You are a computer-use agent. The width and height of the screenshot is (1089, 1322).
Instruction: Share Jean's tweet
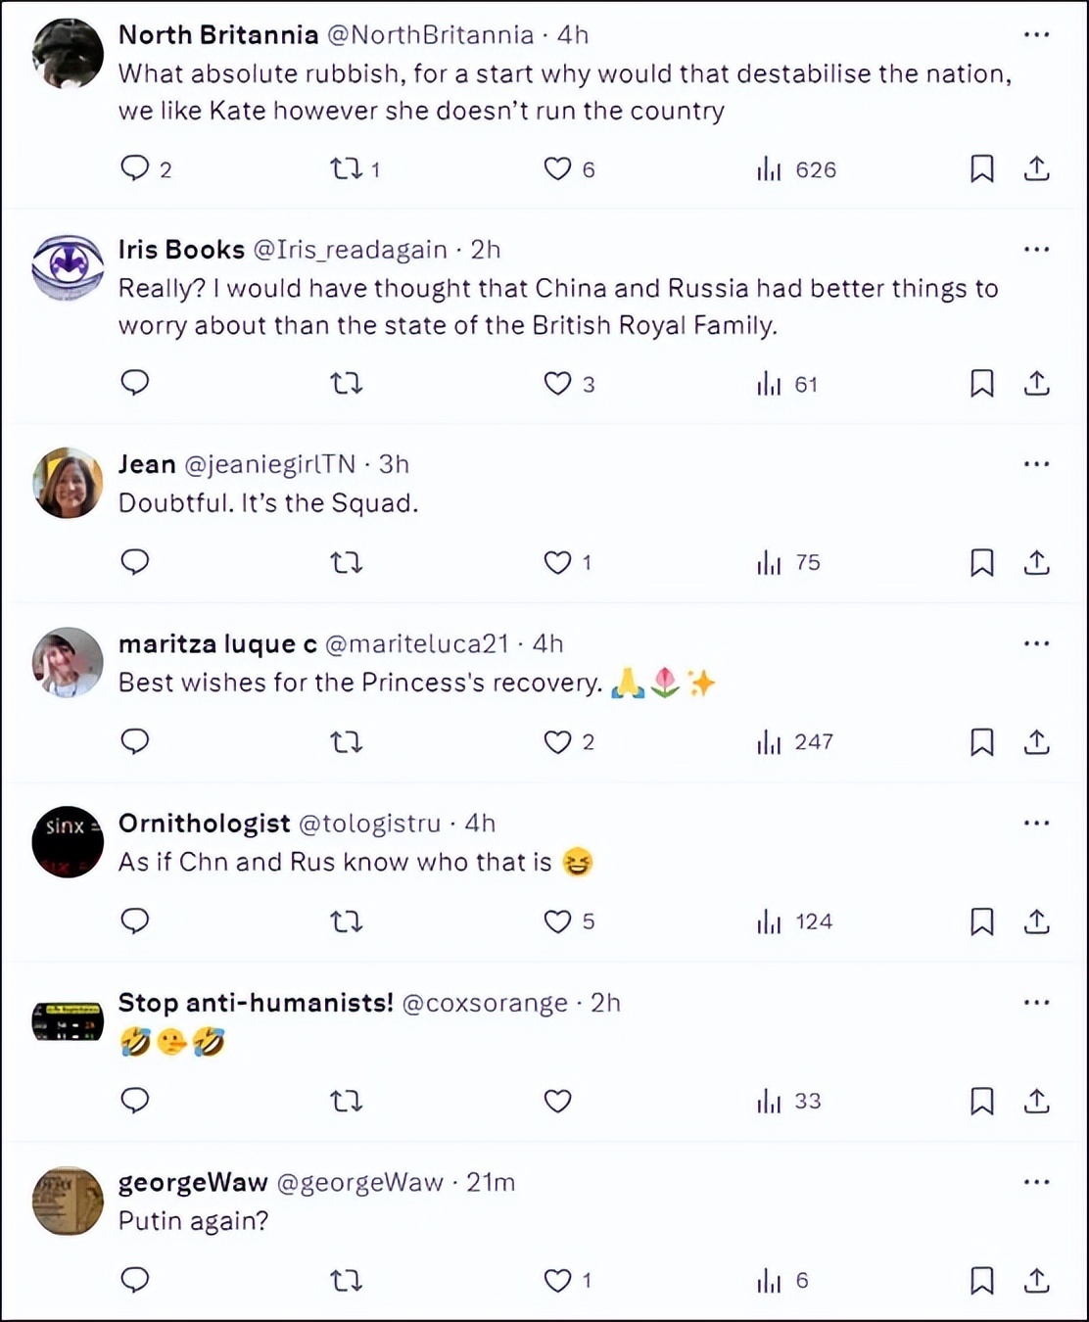(x=1036, y=562)
